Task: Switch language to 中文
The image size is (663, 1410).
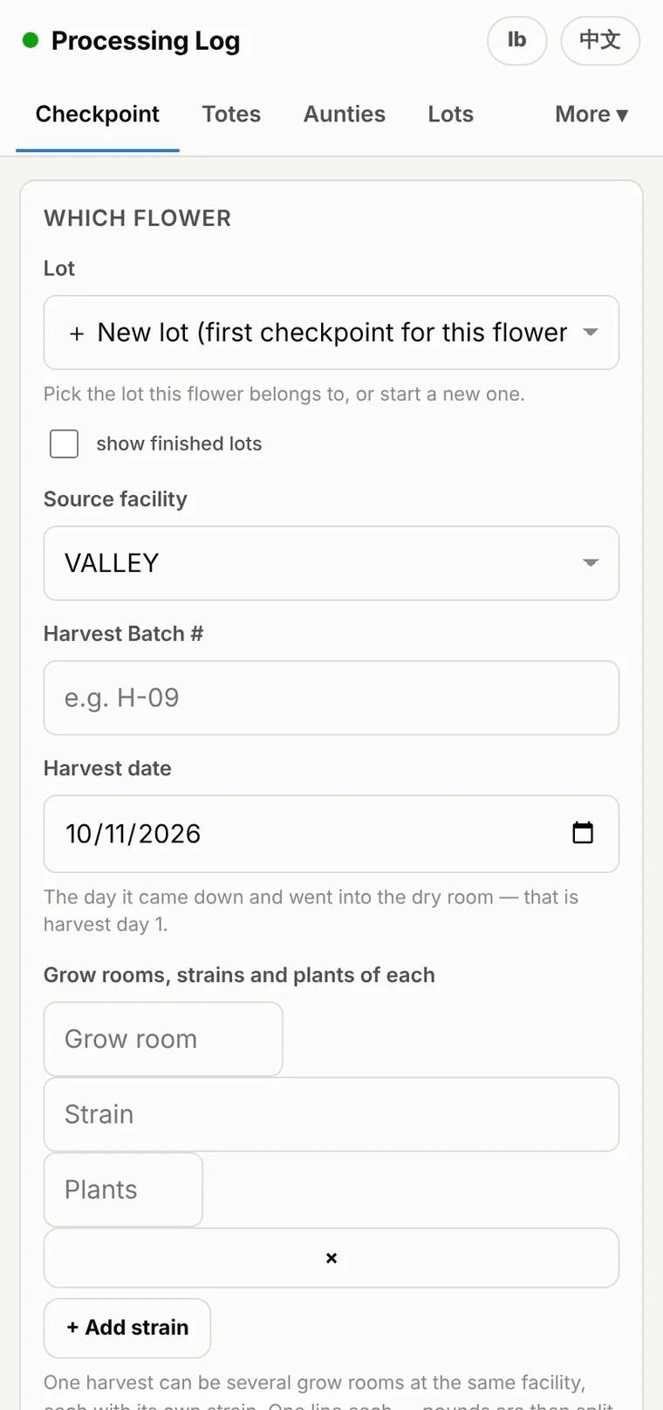Action: coord(600,40)
